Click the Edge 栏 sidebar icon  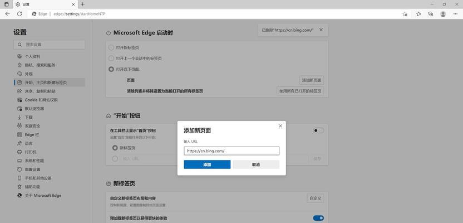tap(19, 134)
